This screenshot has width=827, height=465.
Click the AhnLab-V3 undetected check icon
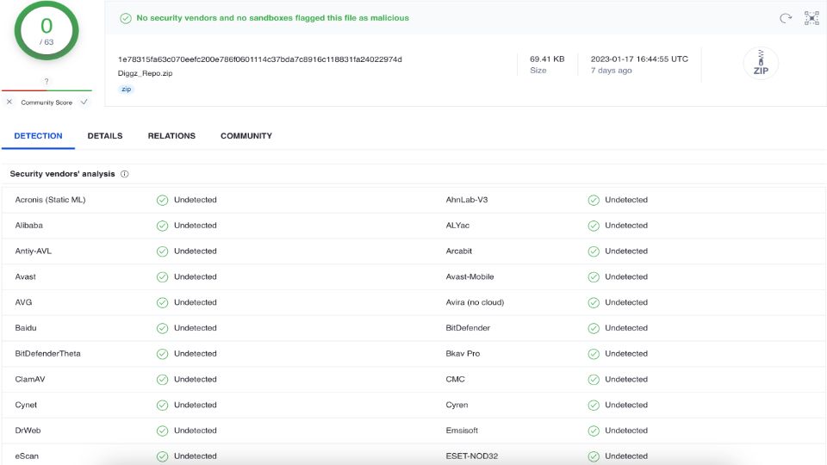[x=594, y=201]
